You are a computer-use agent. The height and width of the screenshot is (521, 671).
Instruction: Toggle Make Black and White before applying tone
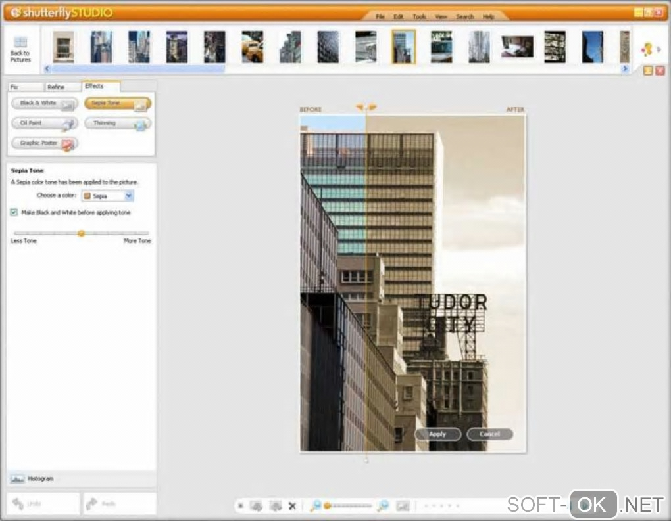pyautogui.click(x=14, y=213)
